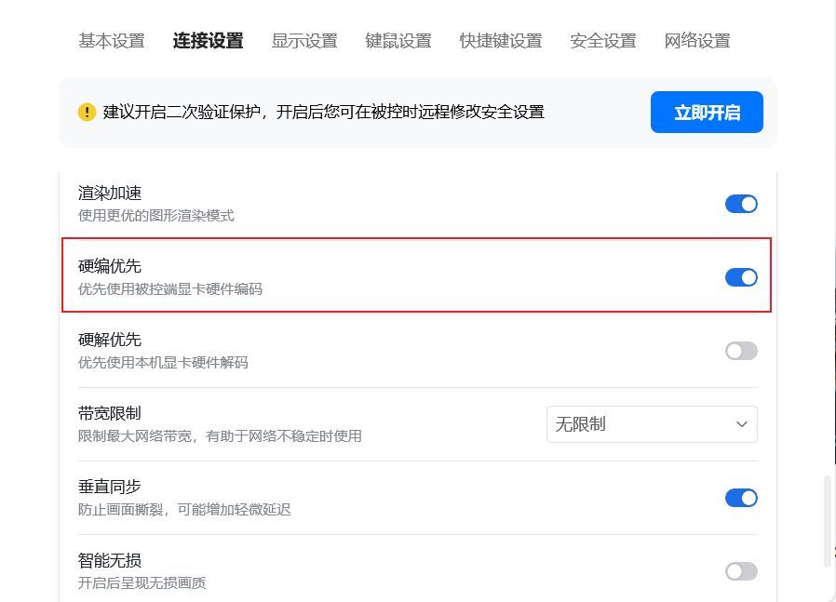The width and height of the screenshot is (836, 602).
Task: Go to the 键鼠设置 tab
Action: [398, 41]
